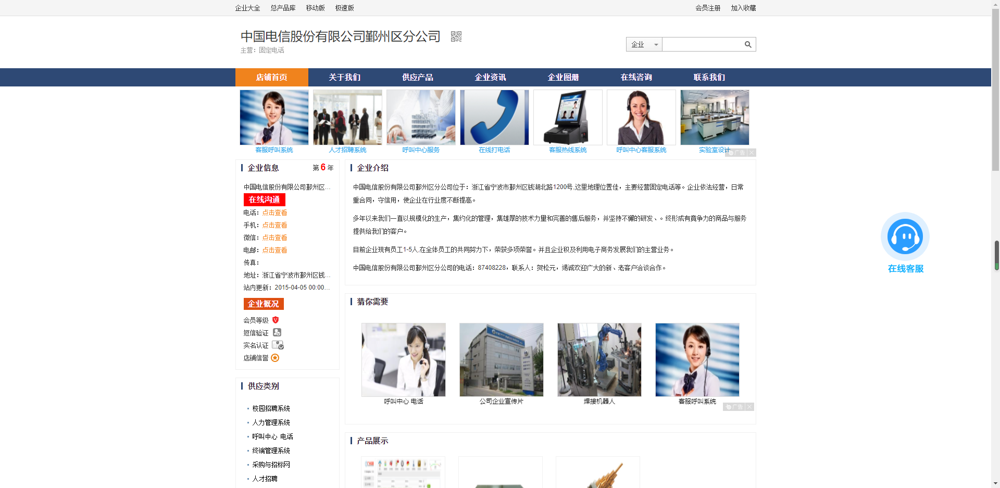Screen dimensions: 1000x488
Task: Open the 公司企业宣传片 building image
Action: click(x=502, y=360)
